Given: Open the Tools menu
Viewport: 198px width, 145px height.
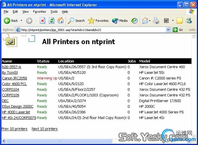Looking at the screenshot, I should 54,12.
